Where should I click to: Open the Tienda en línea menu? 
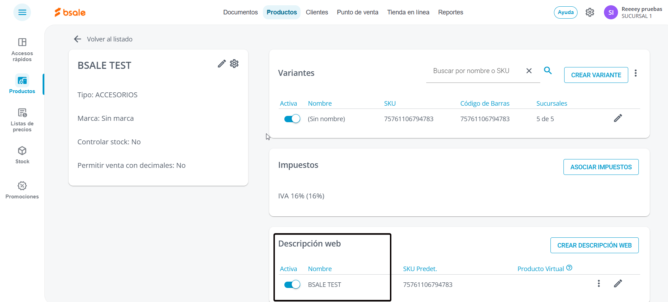[408, 12]
